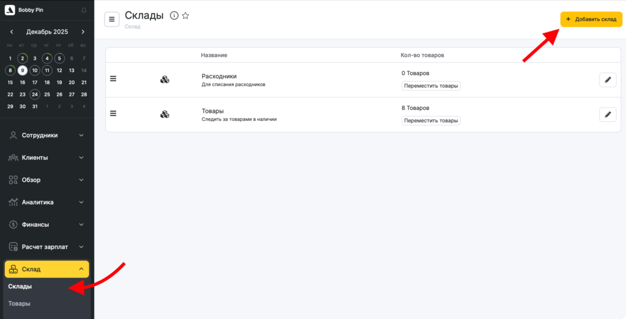
Task: Toggle the sidebar hamburger menu button
Action: click(x=112, y=20)
